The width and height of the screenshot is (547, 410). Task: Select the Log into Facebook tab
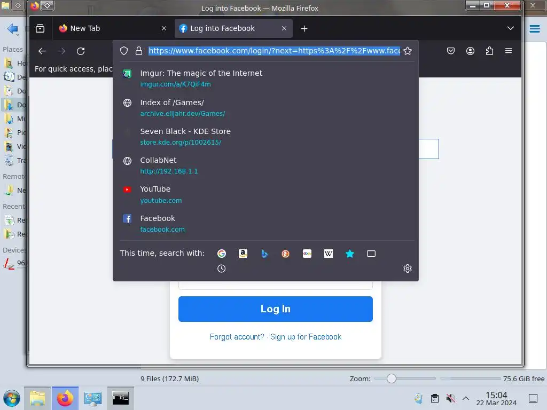233,29
